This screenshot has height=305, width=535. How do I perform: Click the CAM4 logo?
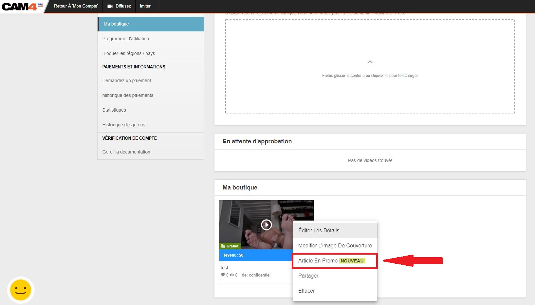20,6
